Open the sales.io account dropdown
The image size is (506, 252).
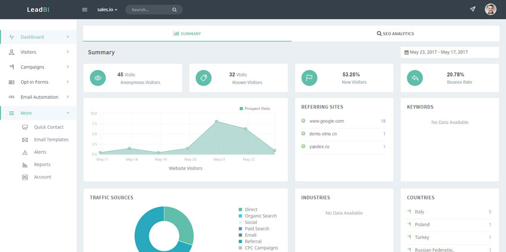pyautogui.click(x=107, y=10)
